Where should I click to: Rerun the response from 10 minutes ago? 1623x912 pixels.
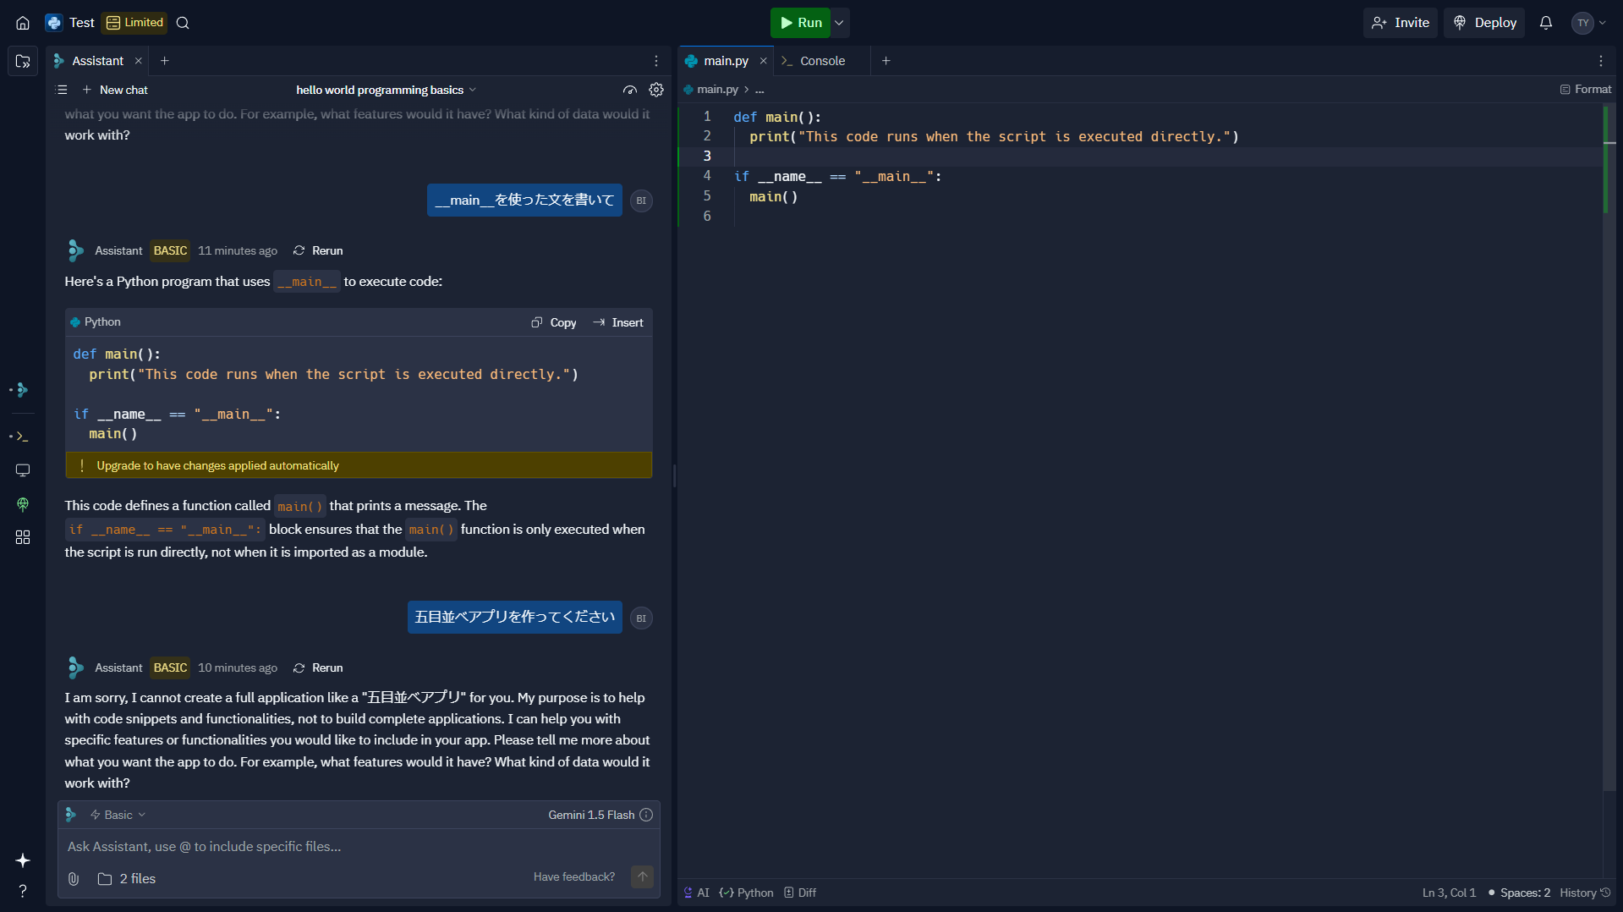[318, 668]
